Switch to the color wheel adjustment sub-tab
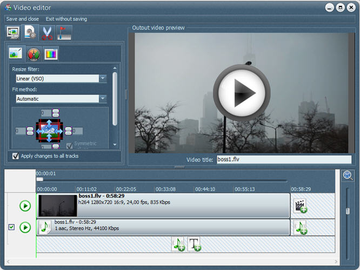Image resolution: width=360 pixels, height=270 pixels. 34,54
